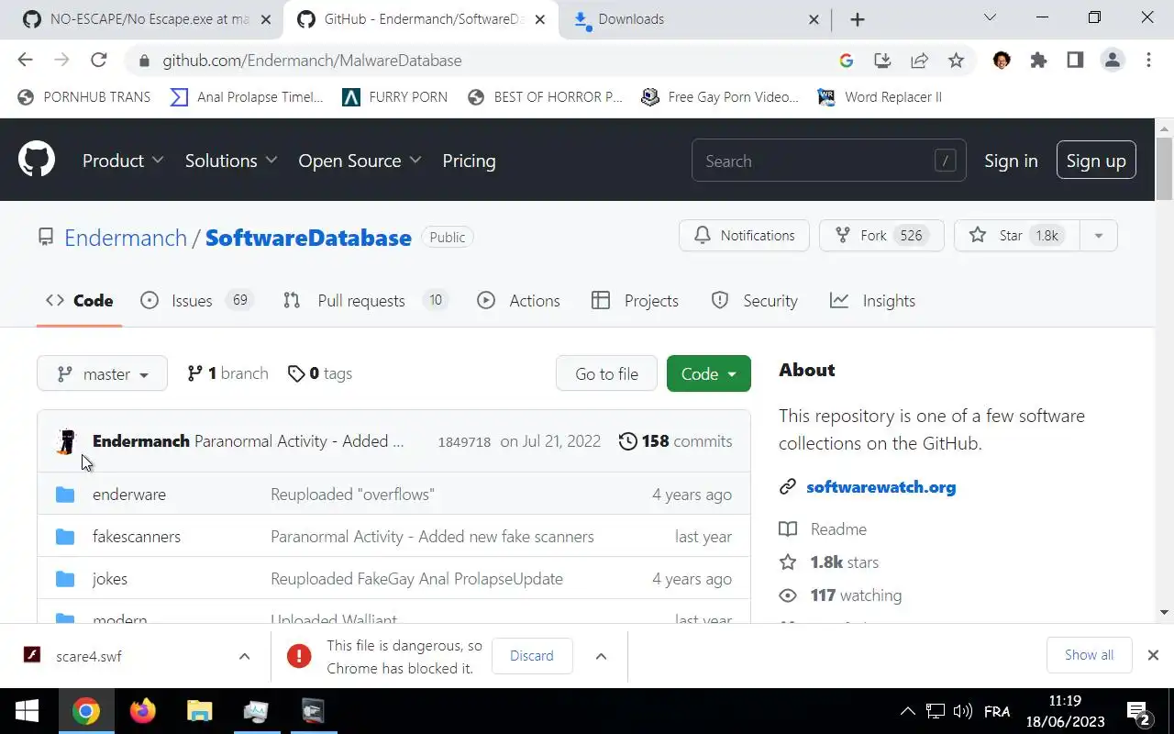Screen dimensions: 1174x734
Task: Open the FURRY PORN bookmark
Action: [x=394, y=97]
